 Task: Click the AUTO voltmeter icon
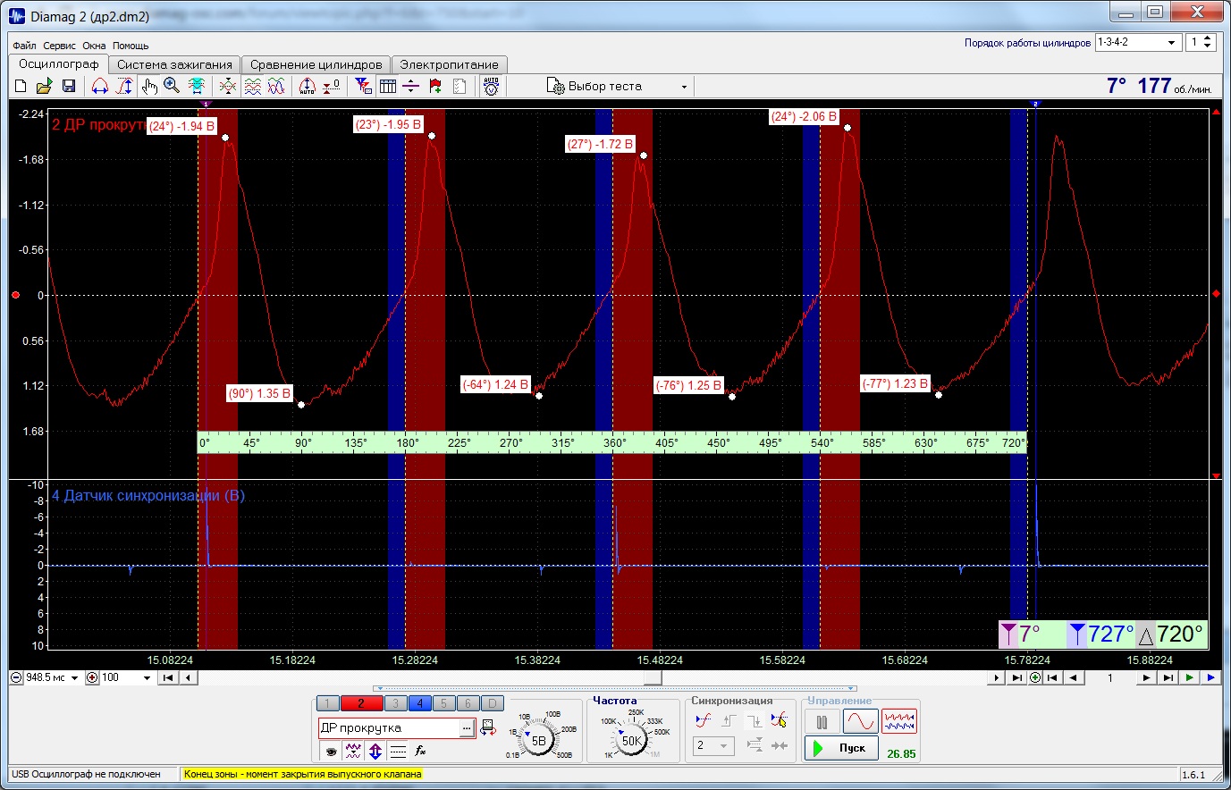[491, 86]
